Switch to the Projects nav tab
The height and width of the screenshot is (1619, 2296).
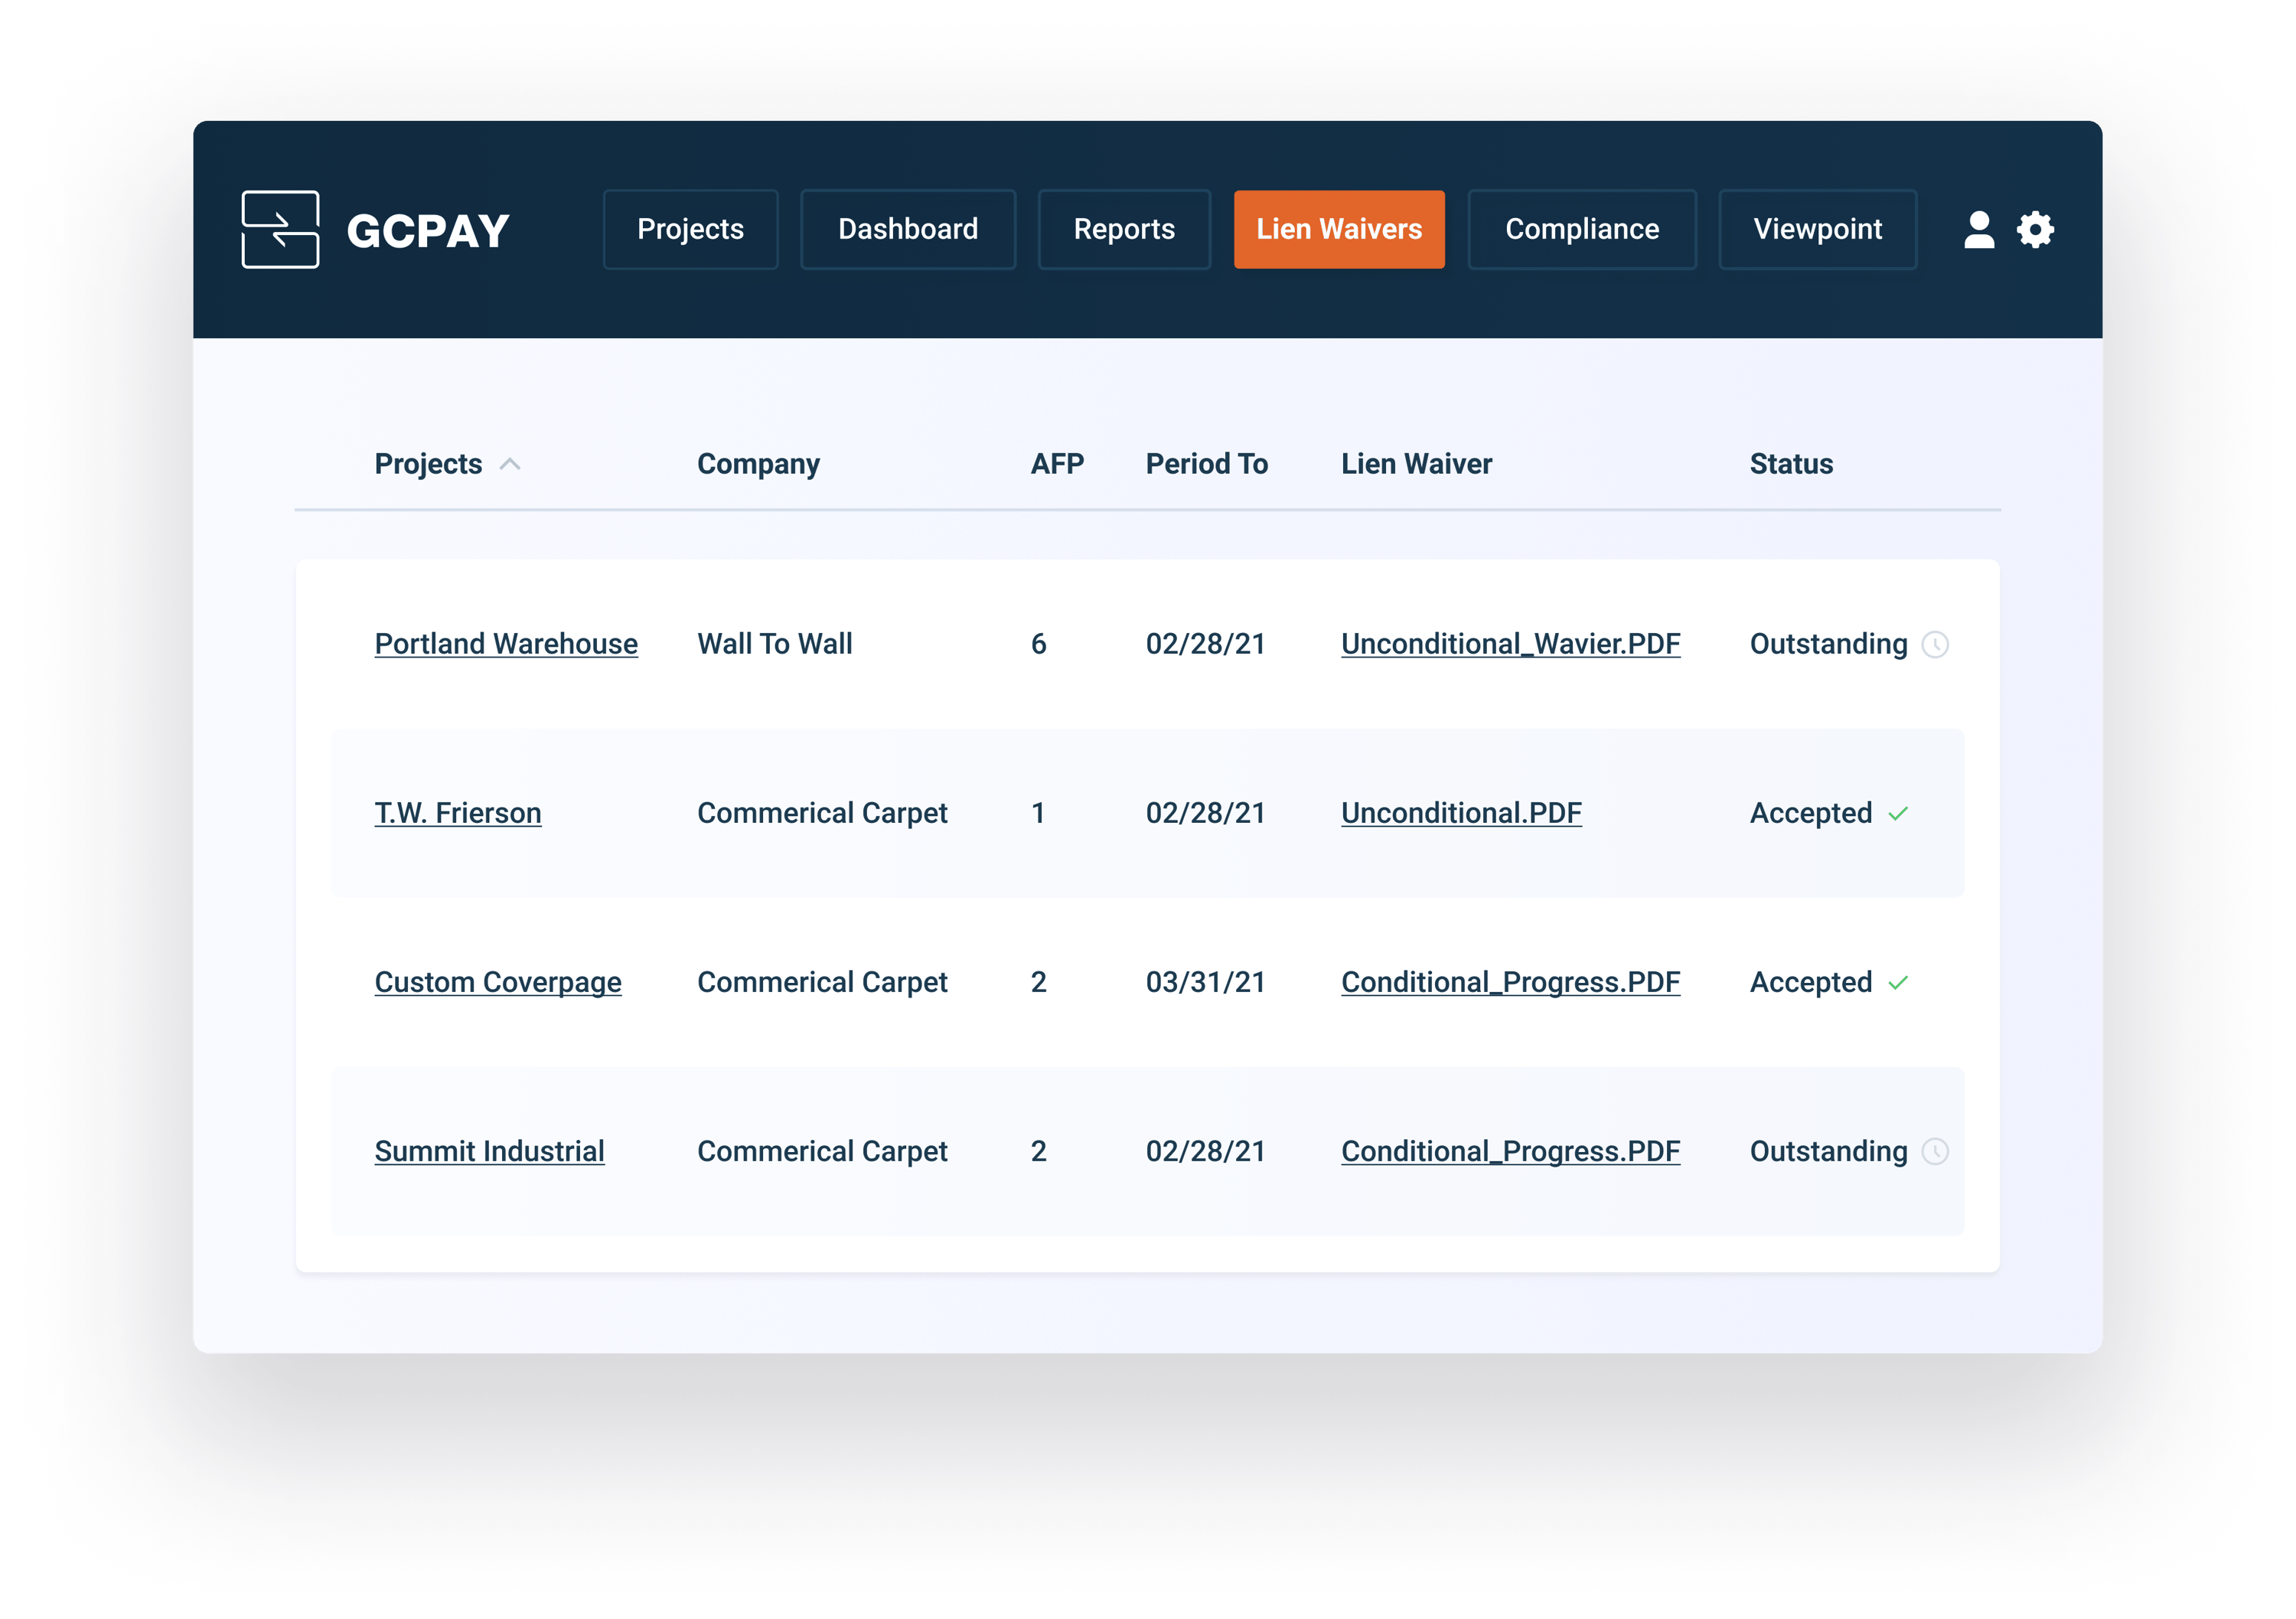tap(690, 229)
